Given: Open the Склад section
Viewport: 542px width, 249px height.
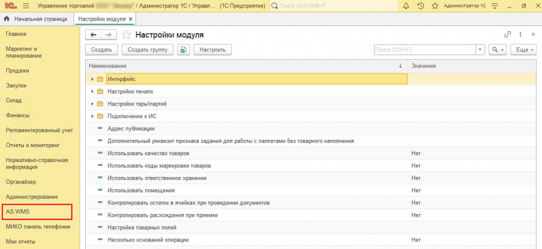Looking at the screenshot, I should click(14, 100).
